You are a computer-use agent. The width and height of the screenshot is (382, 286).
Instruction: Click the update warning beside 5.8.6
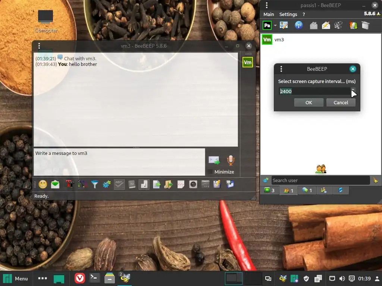[x=379, y=14]
